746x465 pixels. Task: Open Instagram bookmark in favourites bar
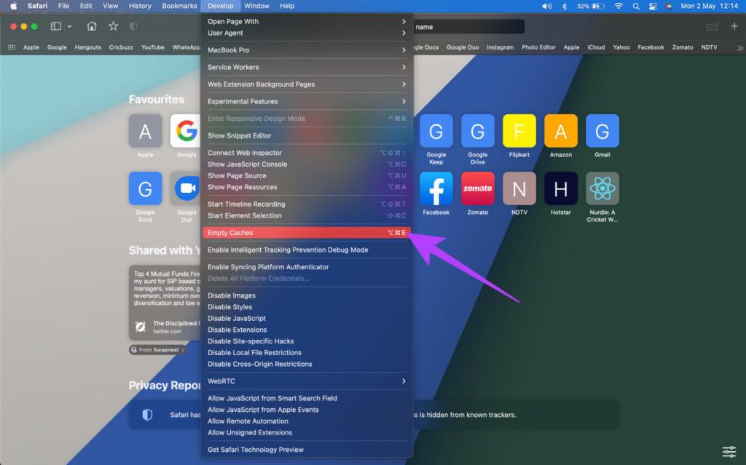point(500,47)
